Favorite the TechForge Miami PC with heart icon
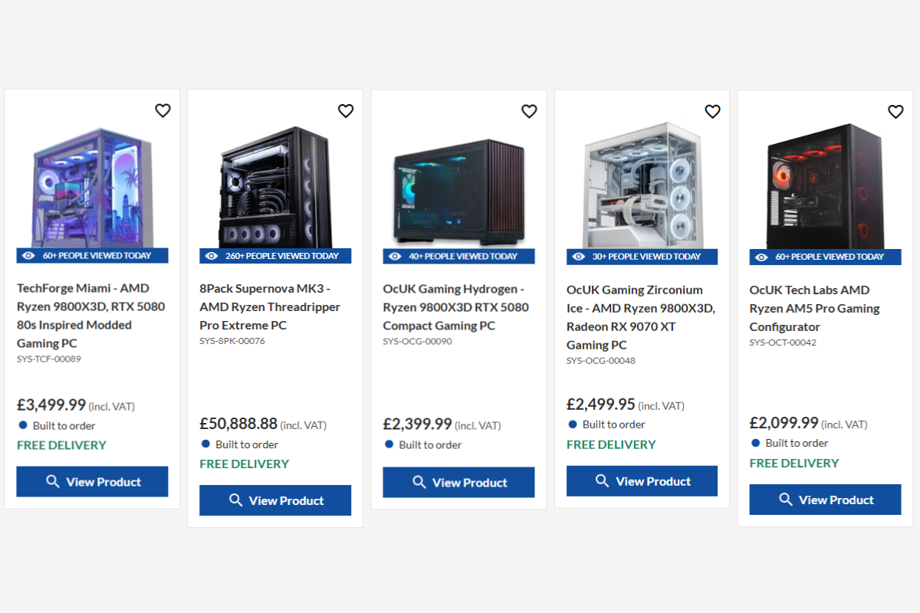Screen dimensions: 920x613 coord(163,111)
